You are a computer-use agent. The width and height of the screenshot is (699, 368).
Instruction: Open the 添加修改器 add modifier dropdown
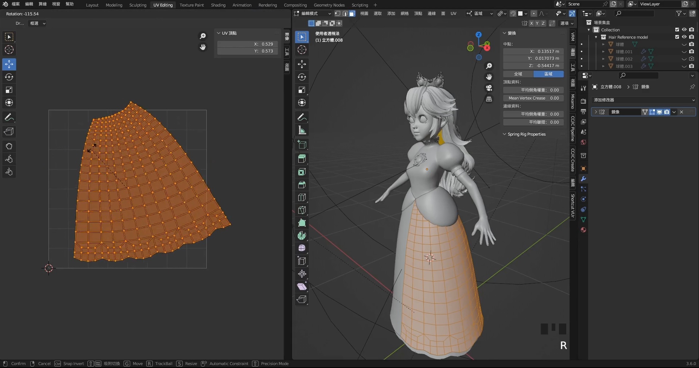point(644,100)
